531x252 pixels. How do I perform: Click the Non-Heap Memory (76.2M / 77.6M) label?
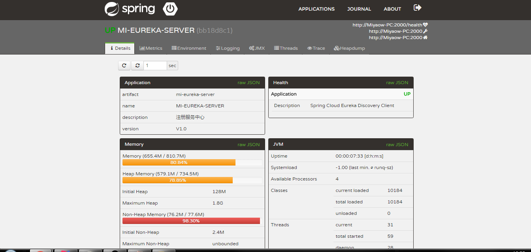pyautogui.click(x=163, y=214)
